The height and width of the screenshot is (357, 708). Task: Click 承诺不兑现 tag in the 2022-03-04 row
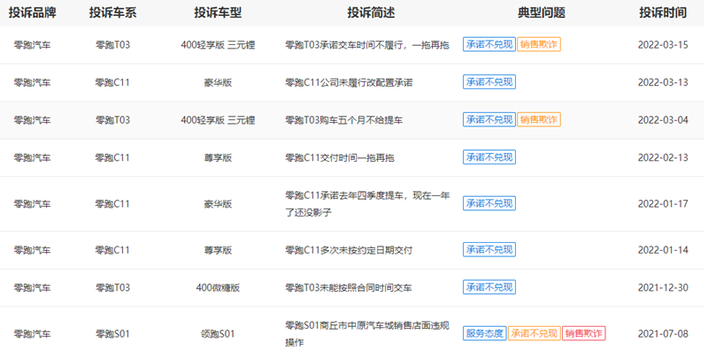(x=489, y=119)
